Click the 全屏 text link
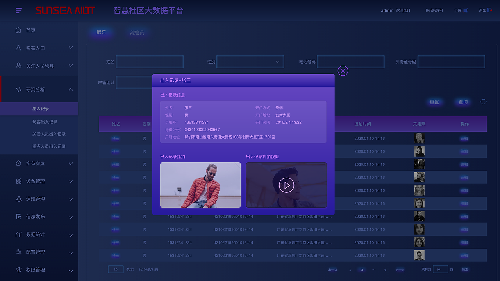Screen dimensions: 500x281 458,11
